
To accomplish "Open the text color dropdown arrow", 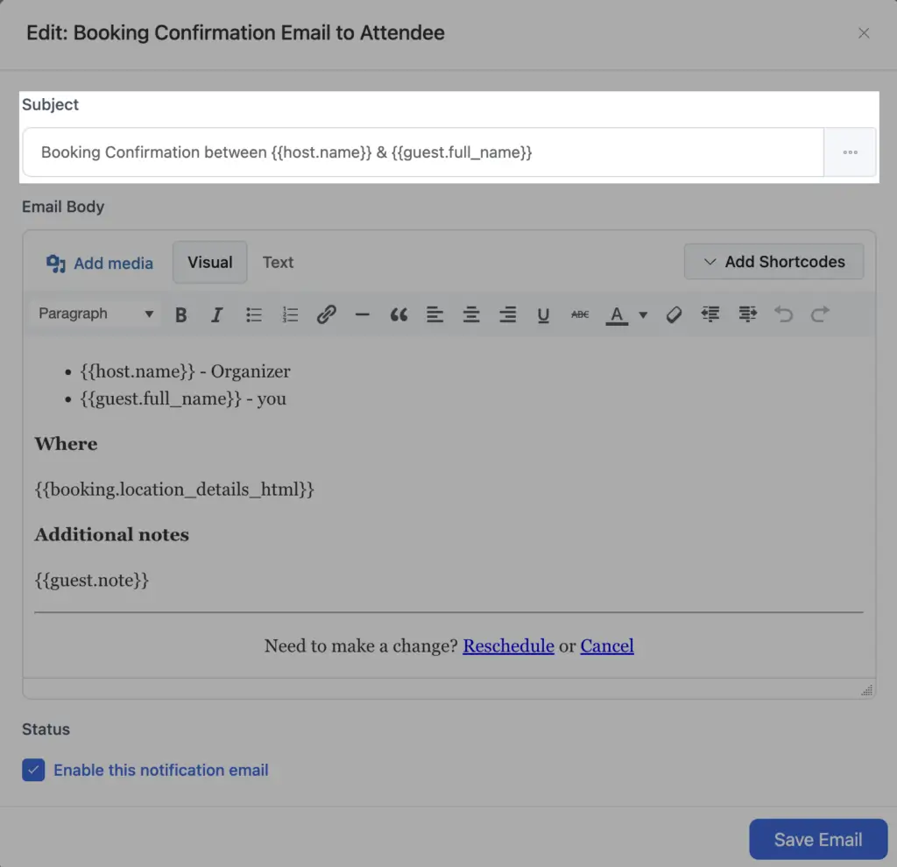I will coord(643,314).
